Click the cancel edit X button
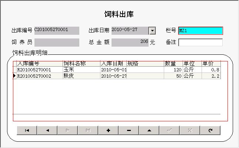The image size is (239, 148). click(x=190, y=130)
